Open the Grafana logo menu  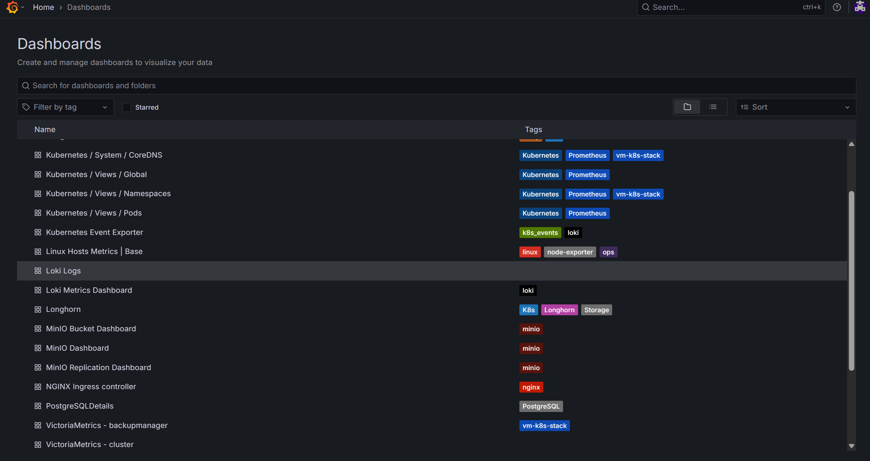[x=13, y=7]
